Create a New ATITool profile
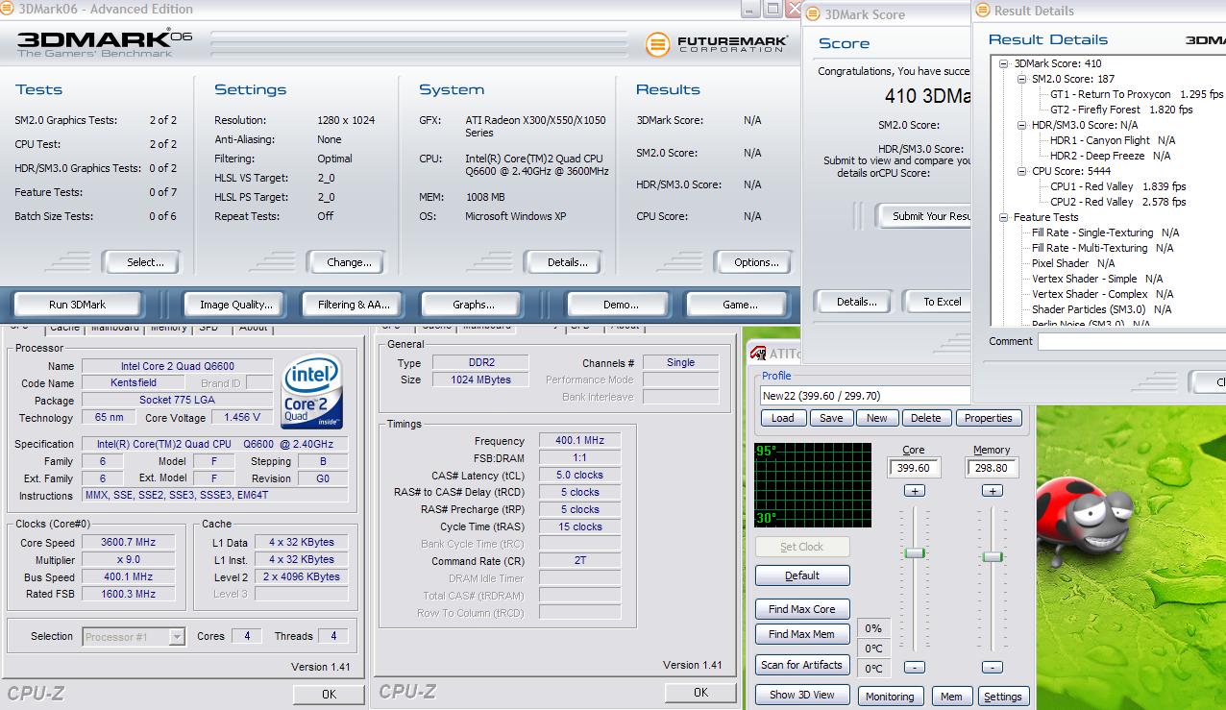Screen dimensions: 1226x710 tap(877, 418)
